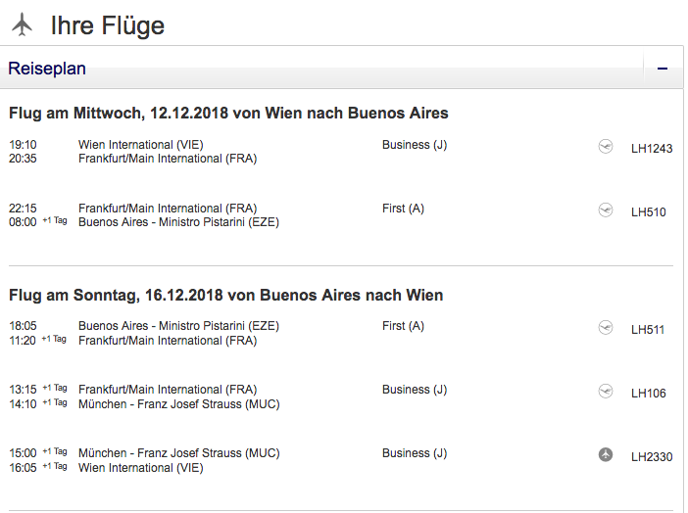This screenshot has width=688, height=513.
Task: Click dark airline icon for flight LH2330
Action: coord(606,455)
